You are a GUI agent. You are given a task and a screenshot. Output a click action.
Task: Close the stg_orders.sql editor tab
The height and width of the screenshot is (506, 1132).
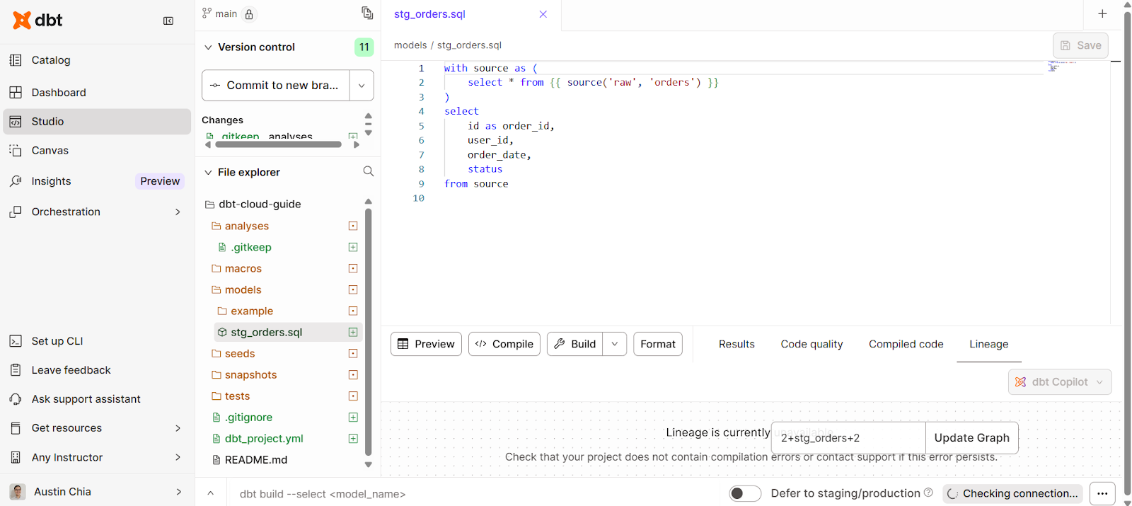click(x=543, y=14)
